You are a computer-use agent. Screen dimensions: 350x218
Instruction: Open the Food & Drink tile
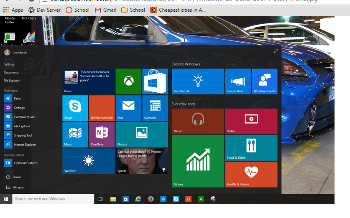pos(251,148)
